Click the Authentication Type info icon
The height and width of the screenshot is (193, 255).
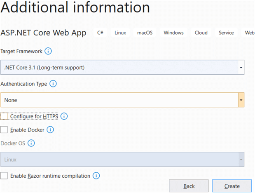(x=53, y=84)
